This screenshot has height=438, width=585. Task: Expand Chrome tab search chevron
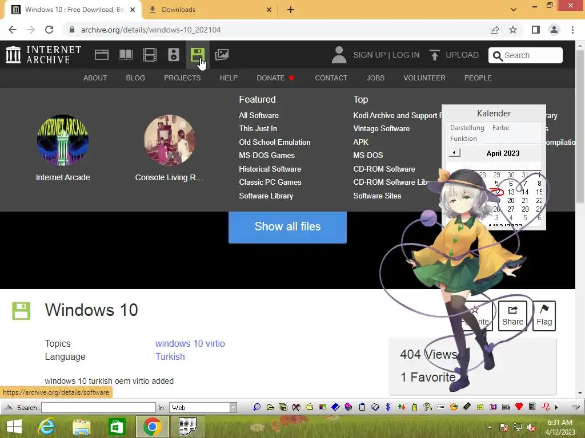(x=514, y=10)
